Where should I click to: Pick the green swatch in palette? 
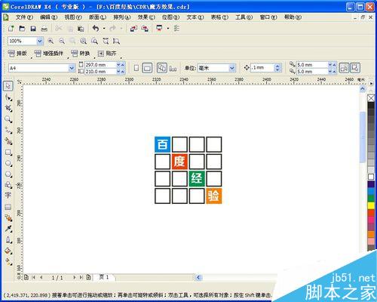coord(371,199)
